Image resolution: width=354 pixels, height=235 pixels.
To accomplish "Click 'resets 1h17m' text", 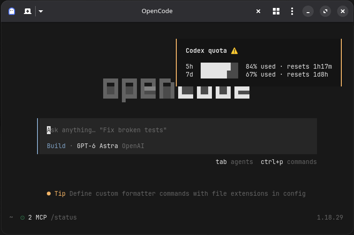I will coord(309,66).
